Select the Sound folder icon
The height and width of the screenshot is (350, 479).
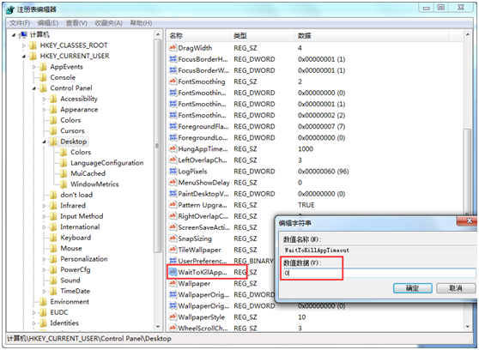[53, 281]
